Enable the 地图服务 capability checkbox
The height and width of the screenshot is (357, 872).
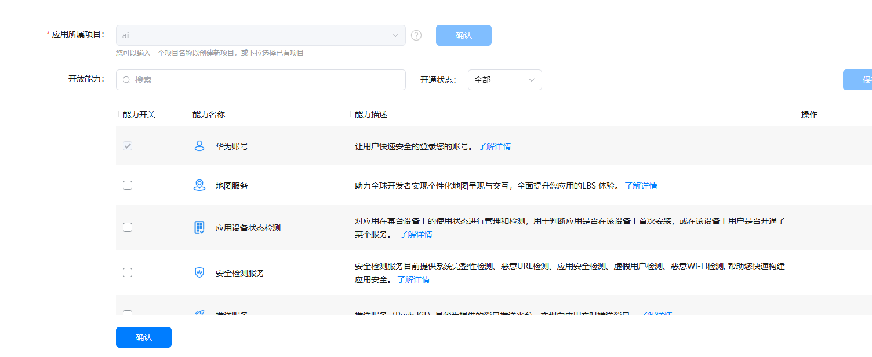click(128, 185)
